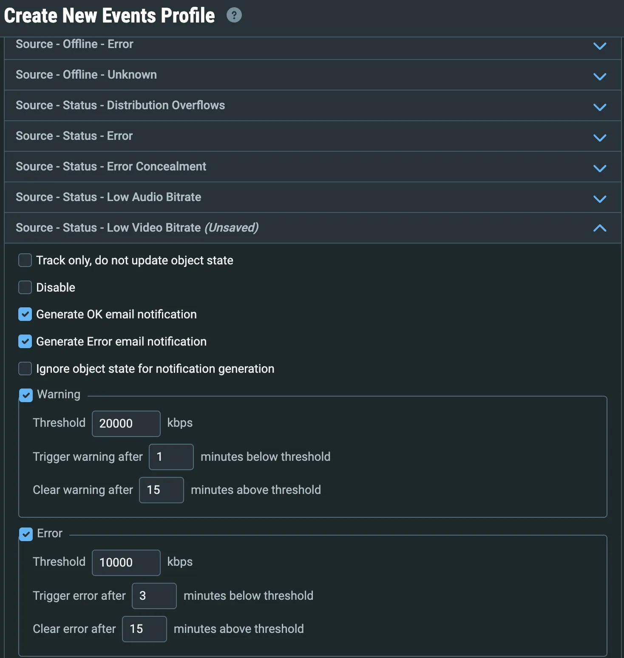Click the Source - Status - Distribution Overflows title

click(x=120, y=105)
